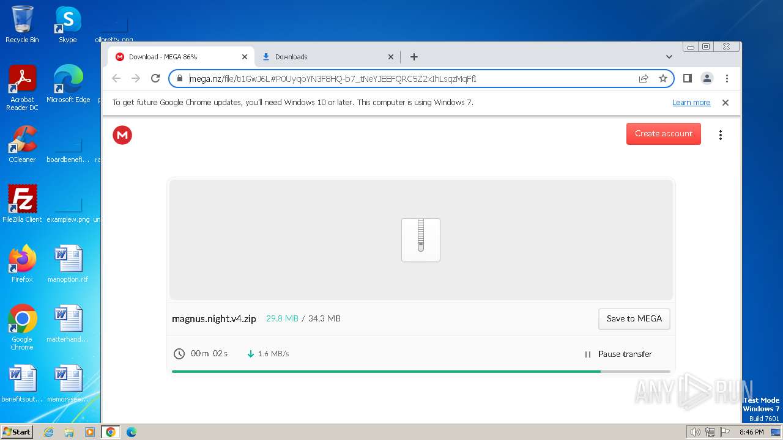Select the benefitsout desktop document
The image size is (783, 440).
[22, 384]
